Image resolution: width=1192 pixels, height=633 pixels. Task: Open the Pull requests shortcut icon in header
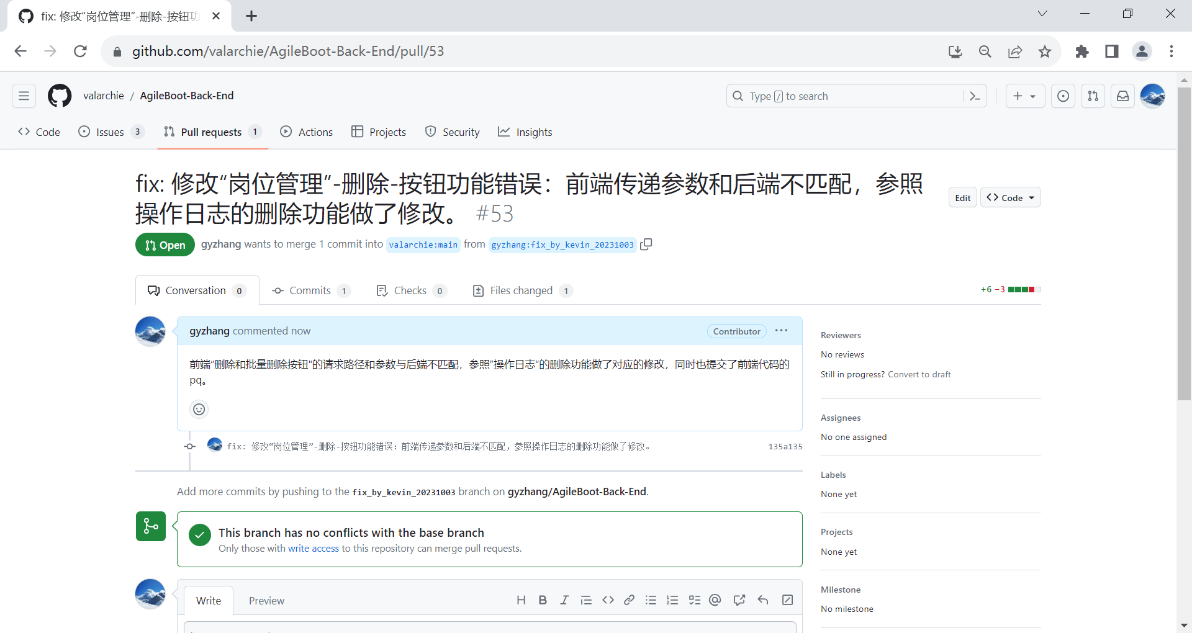tap(1093, 96)
